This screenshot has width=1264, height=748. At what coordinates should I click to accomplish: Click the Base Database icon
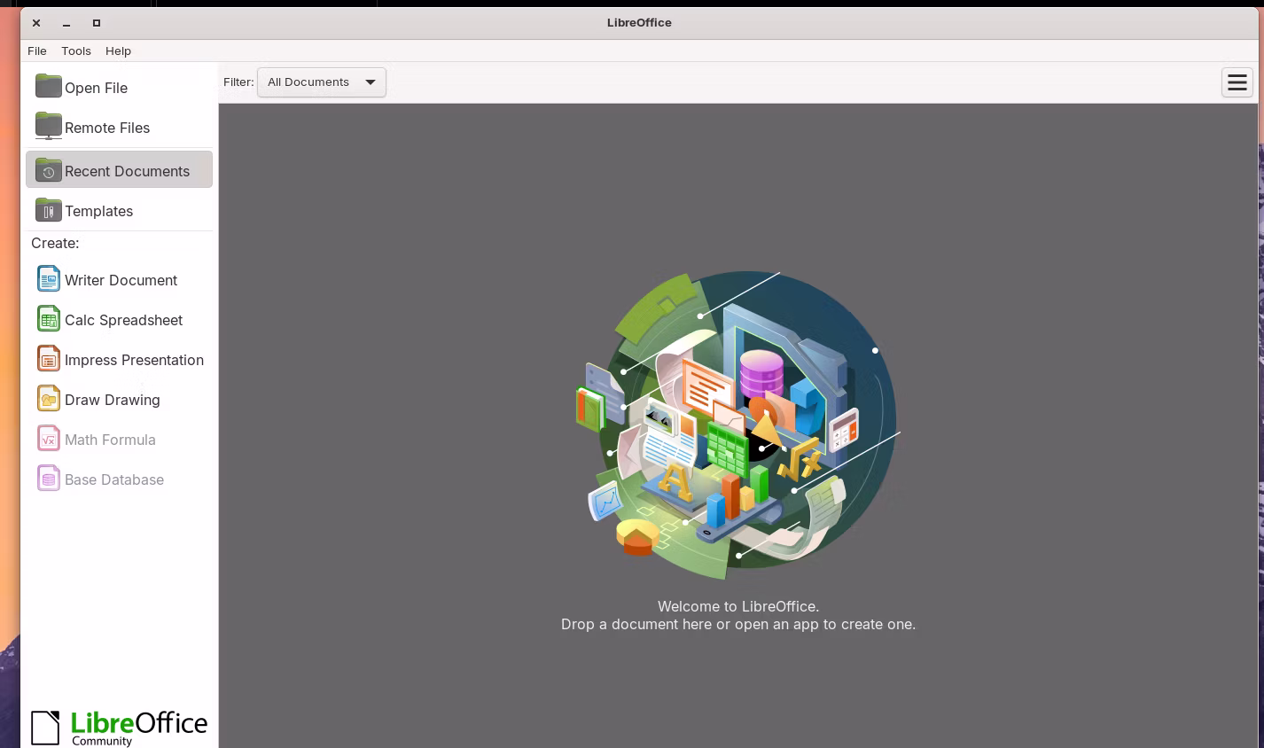[48, 478]
